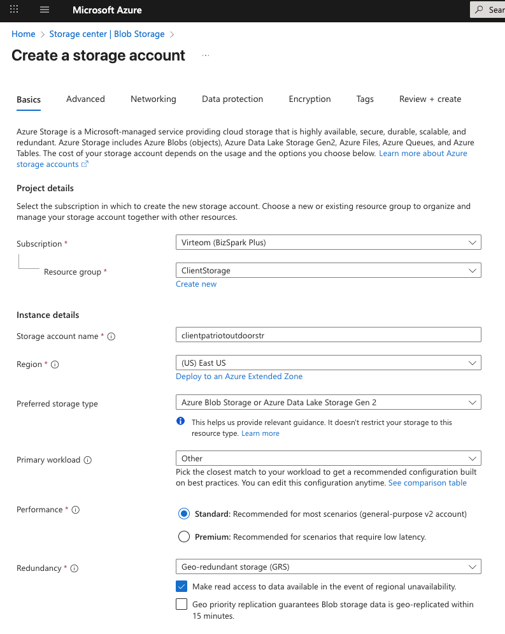The width and height of the screenshot is (505, 634).
Task: Open the Redundancy dropdown
Action: coord(328,566)
